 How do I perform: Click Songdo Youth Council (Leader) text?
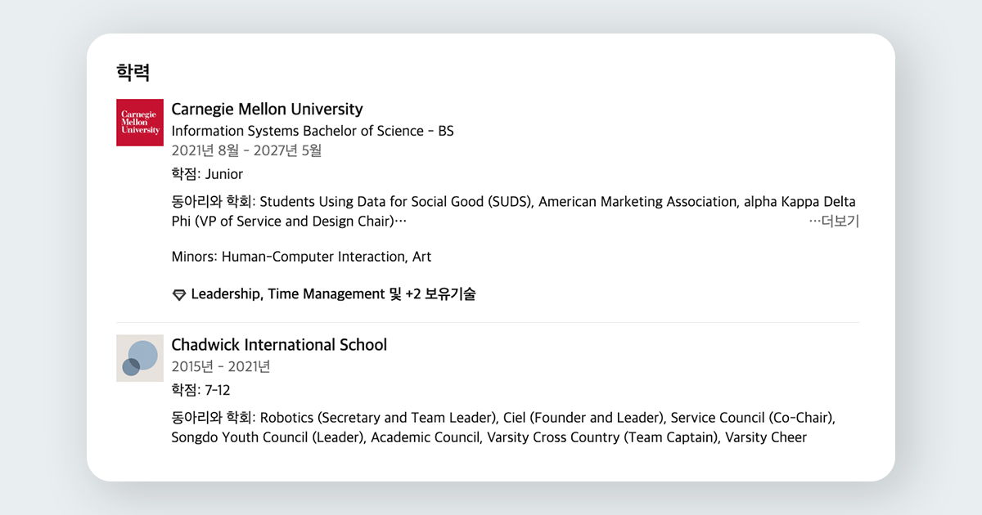coord(268,437)
